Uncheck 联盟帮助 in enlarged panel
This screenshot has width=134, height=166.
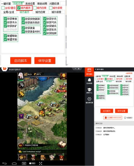[x=5, y=36]
